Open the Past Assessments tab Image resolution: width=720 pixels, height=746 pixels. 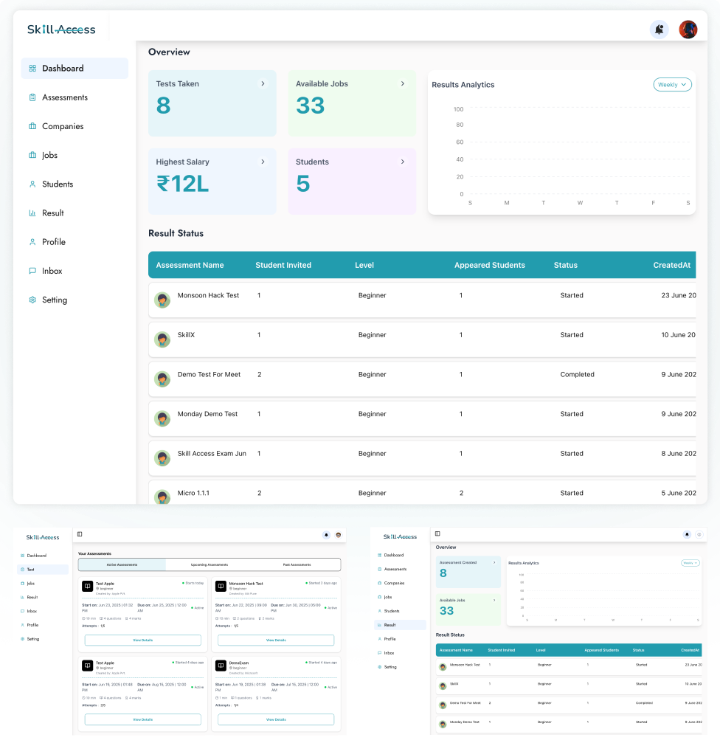(297, 564)
